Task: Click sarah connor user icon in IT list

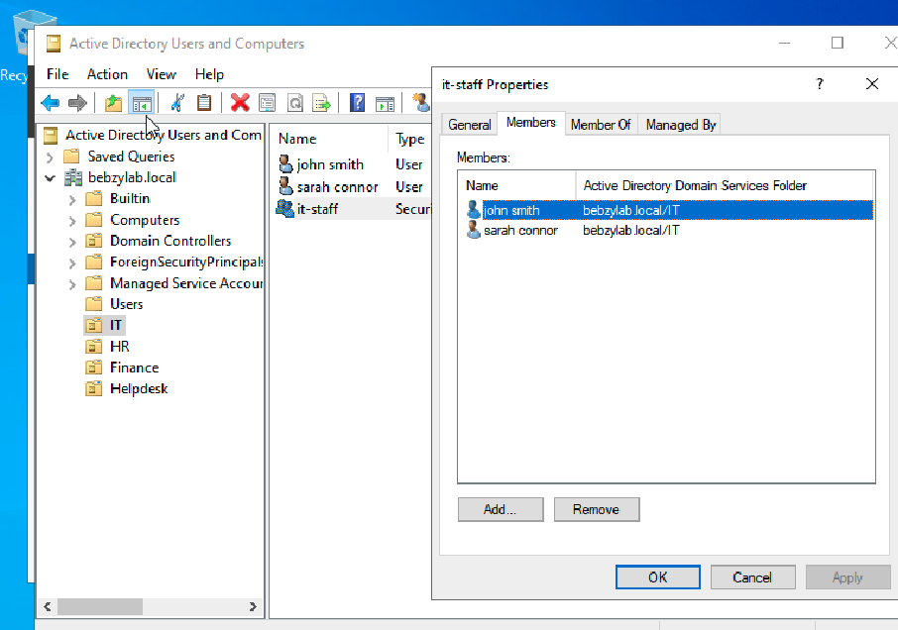Action: click(285, 186)
